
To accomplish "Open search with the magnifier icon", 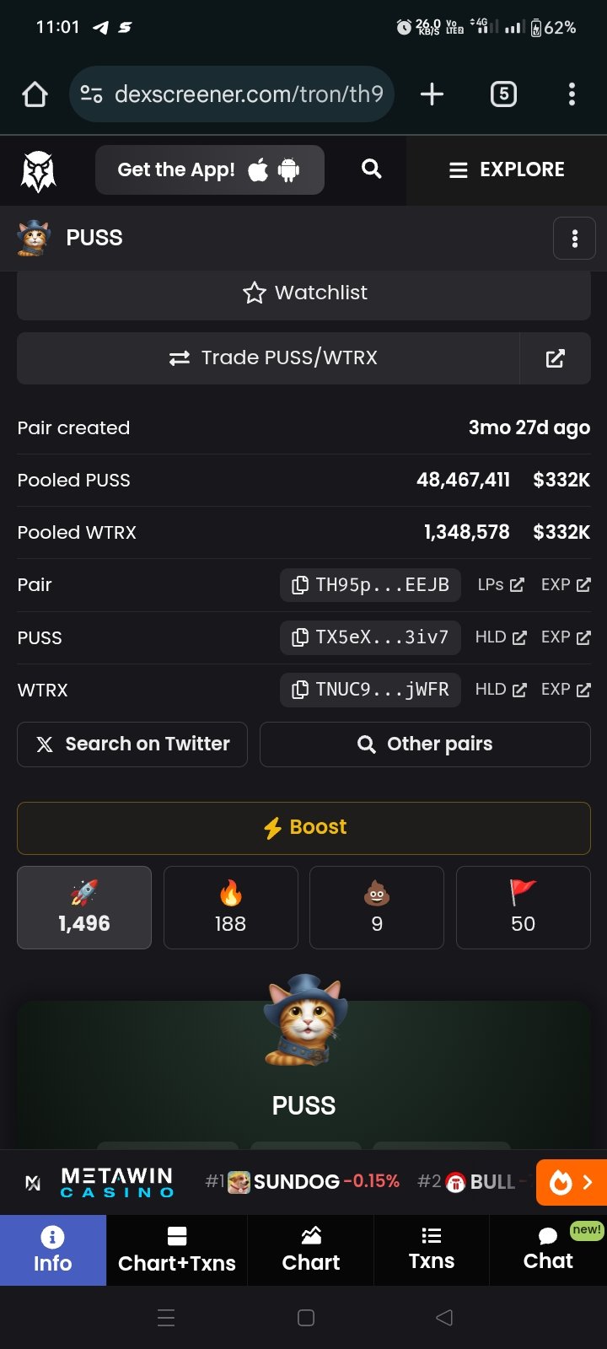I will pyautogui.click(x=371, y=169).
